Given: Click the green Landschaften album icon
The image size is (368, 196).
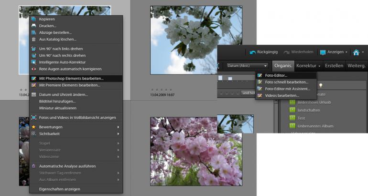Looking at the screenshot, I should tap(292, 110).
